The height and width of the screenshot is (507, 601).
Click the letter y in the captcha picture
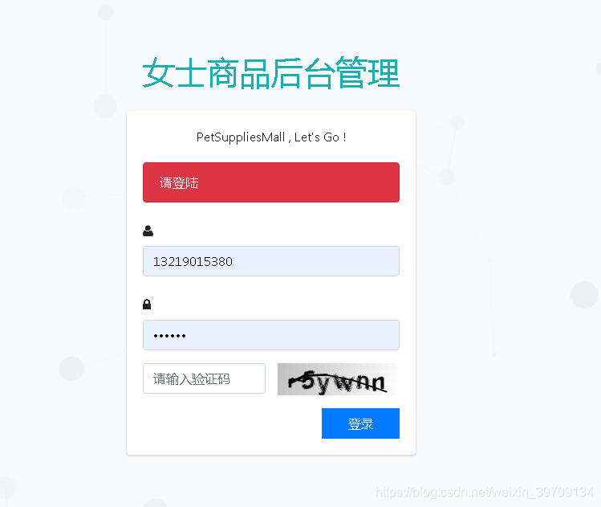coord(323,384)
